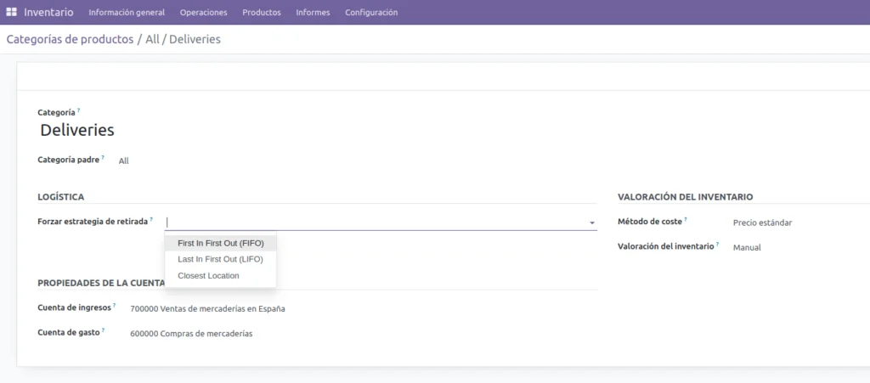Click help icon beside Cuenta de gasto
The image size is (870, 383).
click(104, 330)
